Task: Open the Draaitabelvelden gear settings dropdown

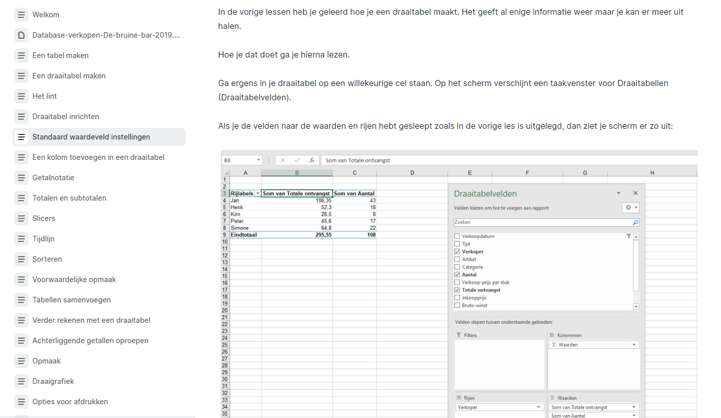Action: coord(631,208)
